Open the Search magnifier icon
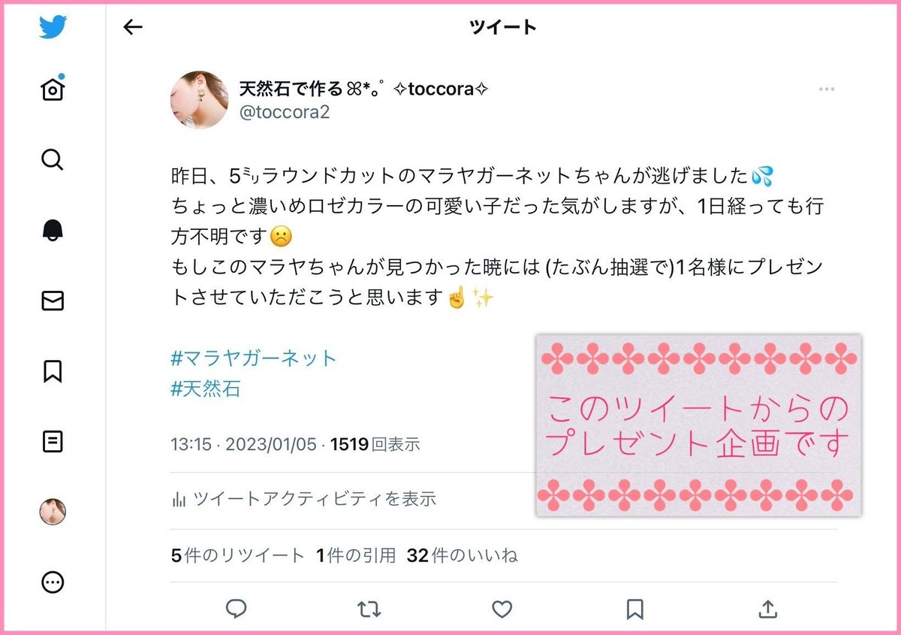 (x=53, y=160)
